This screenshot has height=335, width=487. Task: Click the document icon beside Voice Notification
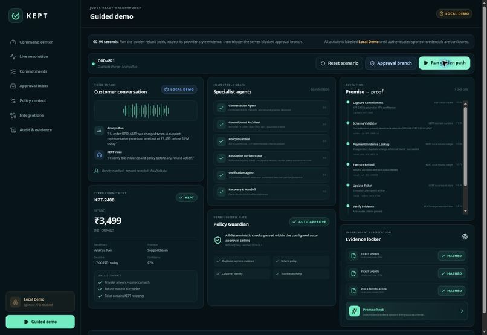coord(353,291)
